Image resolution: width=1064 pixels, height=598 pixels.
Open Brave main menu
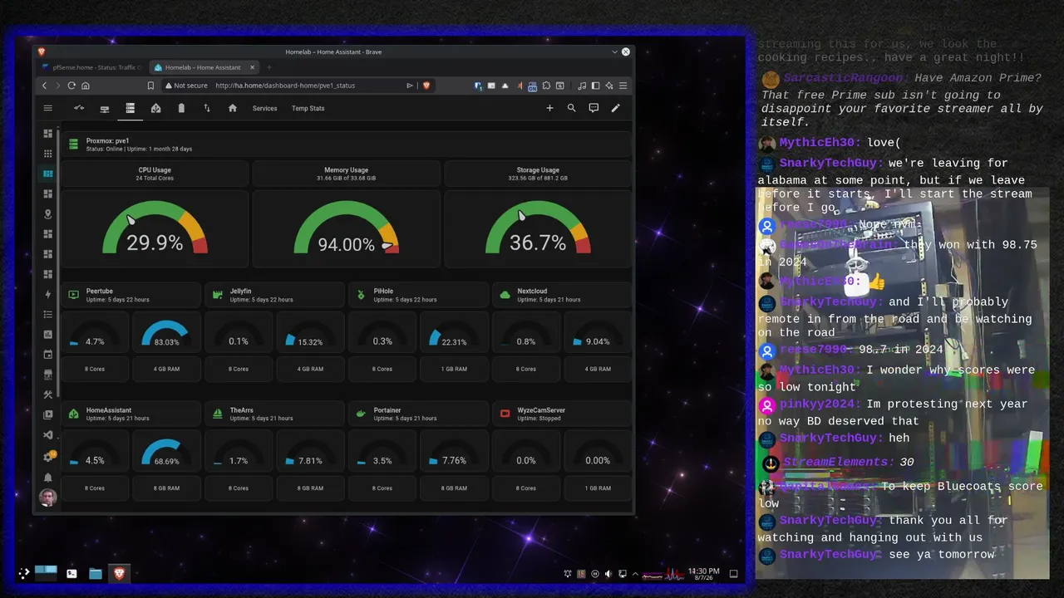pos(623,86)
